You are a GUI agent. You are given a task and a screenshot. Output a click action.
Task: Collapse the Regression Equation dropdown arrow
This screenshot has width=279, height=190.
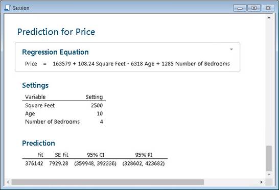point(231,49)
